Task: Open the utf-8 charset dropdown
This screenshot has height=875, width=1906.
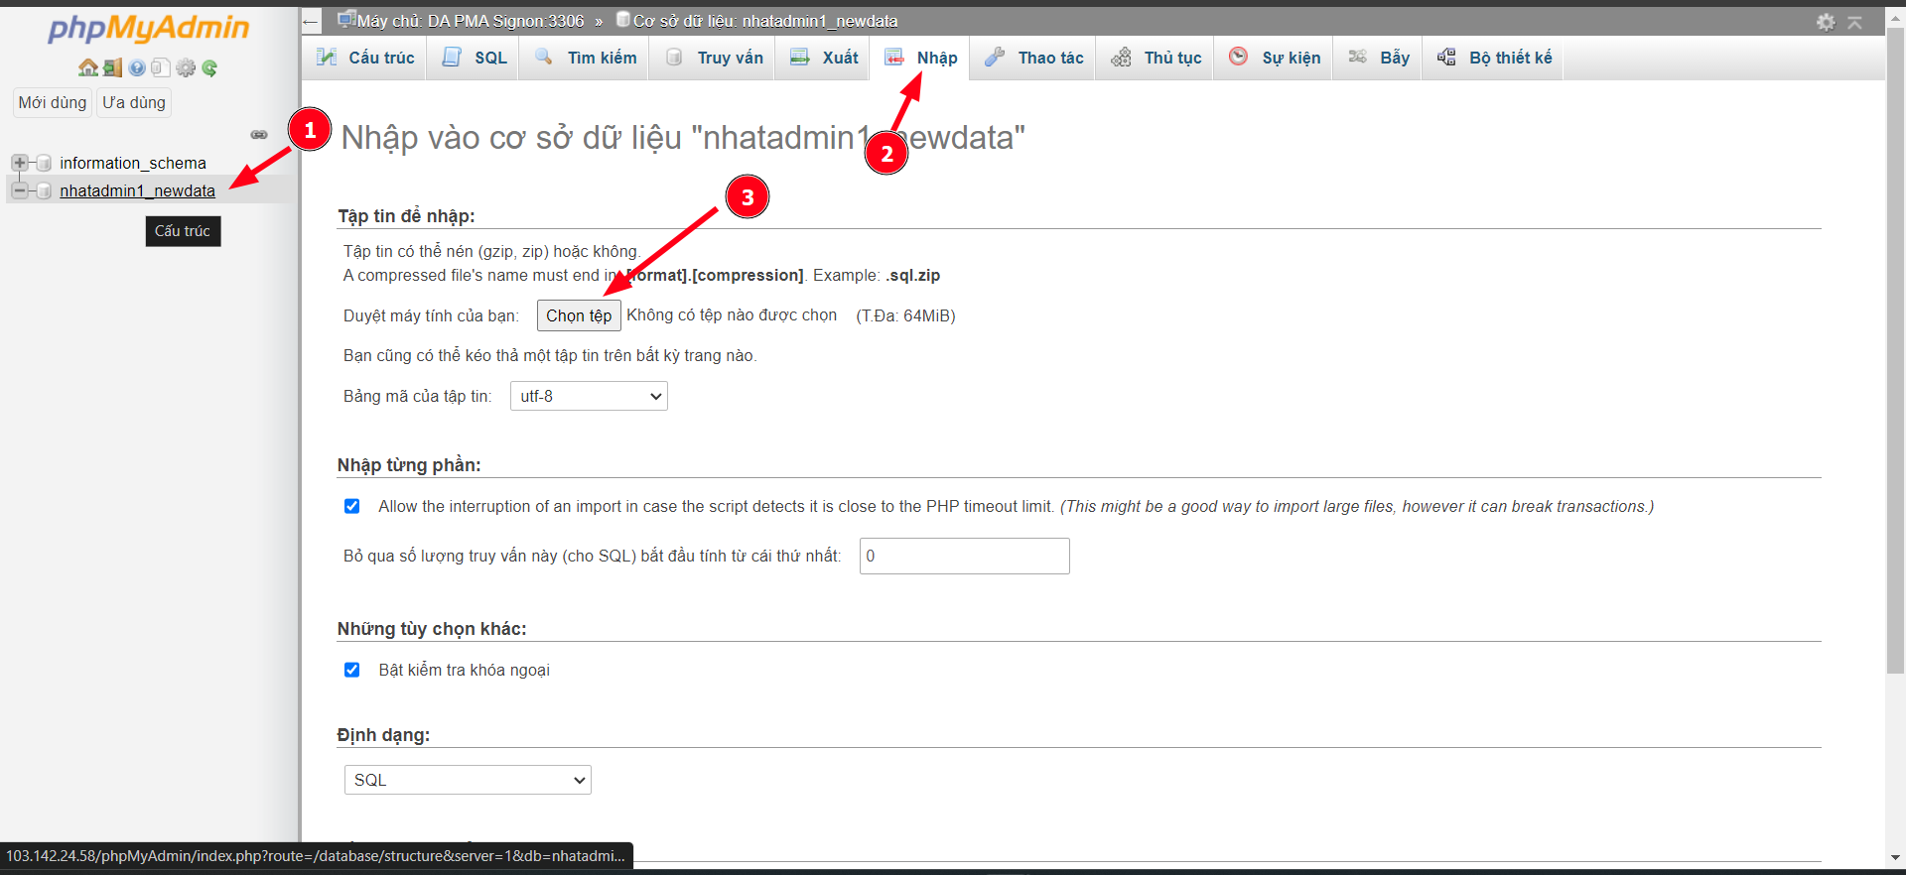Action: (589, 396)
